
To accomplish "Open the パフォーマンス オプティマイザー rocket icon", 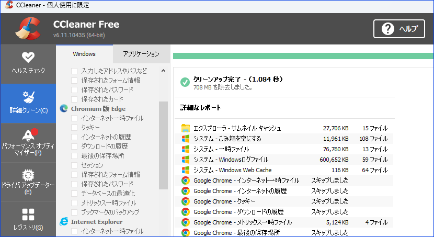I will point(30,135).
